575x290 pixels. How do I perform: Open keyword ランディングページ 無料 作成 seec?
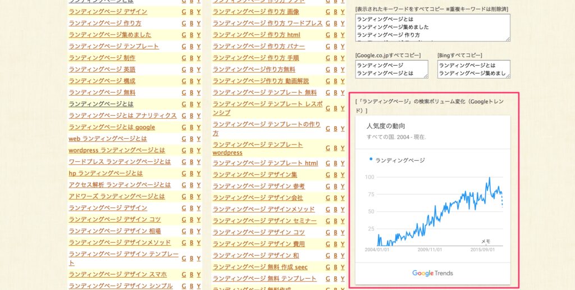click(260, 267)
